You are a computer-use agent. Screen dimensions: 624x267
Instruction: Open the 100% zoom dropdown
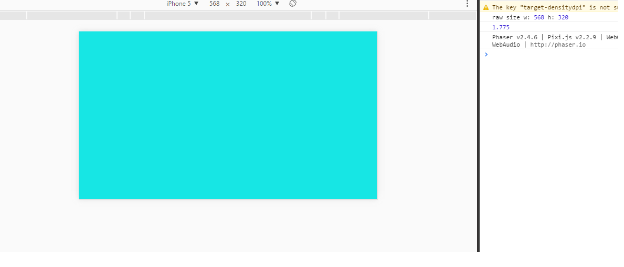point(268,4)
